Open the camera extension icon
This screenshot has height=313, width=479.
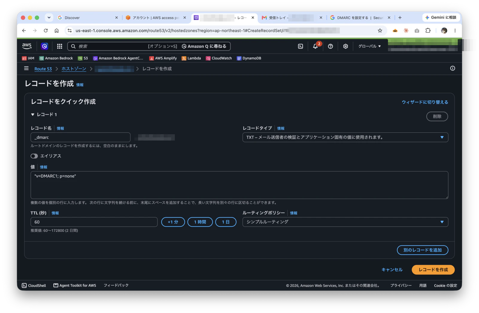pos(417,30)
